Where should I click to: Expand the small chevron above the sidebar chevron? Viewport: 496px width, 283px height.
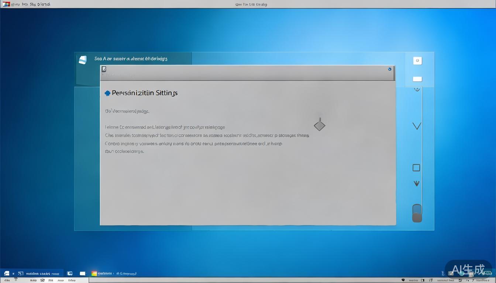[417, 89]
